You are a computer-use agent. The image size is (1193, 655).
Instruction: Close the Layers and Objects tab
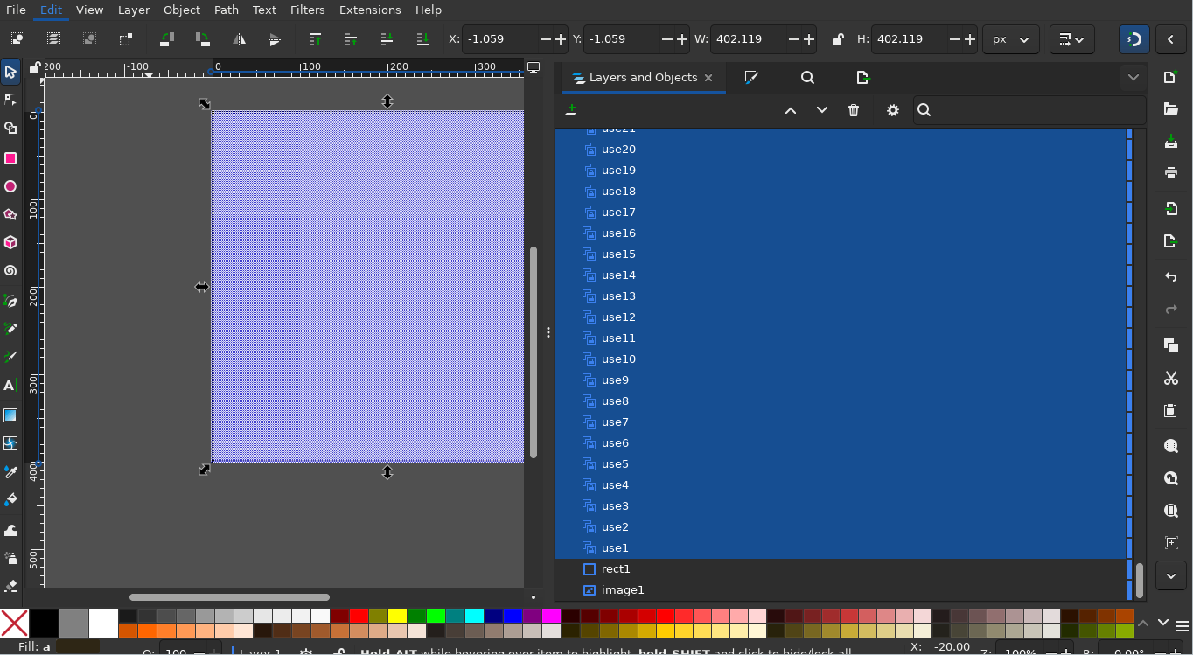coord(708,78)
